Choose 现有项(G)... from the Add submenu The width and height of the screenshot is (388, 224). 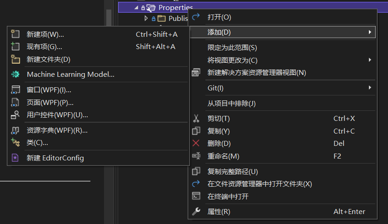coord(98,46)
